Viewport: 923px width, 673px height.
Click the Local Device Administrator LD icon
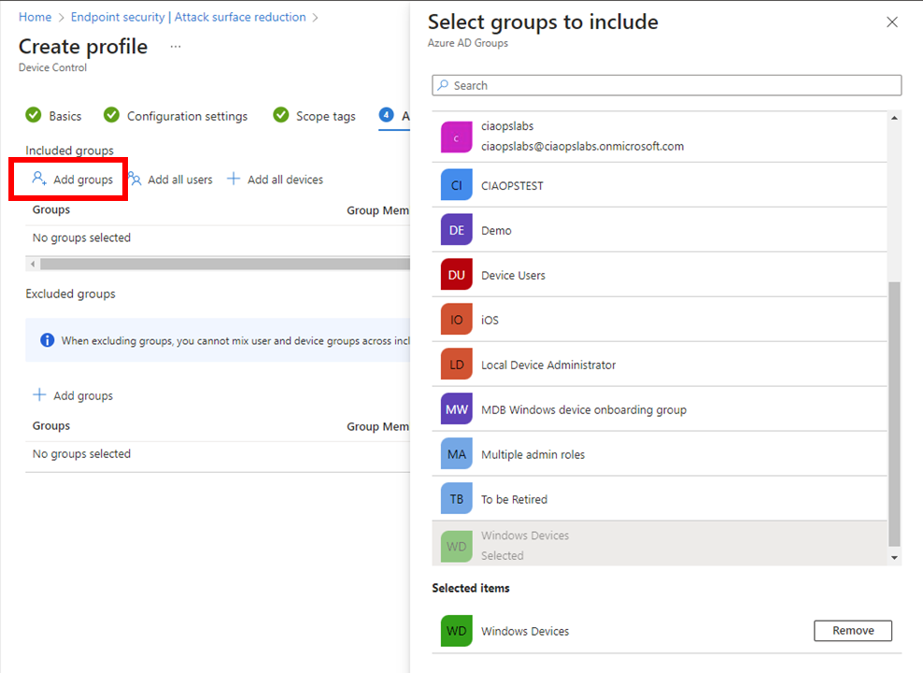pos(457,365)
